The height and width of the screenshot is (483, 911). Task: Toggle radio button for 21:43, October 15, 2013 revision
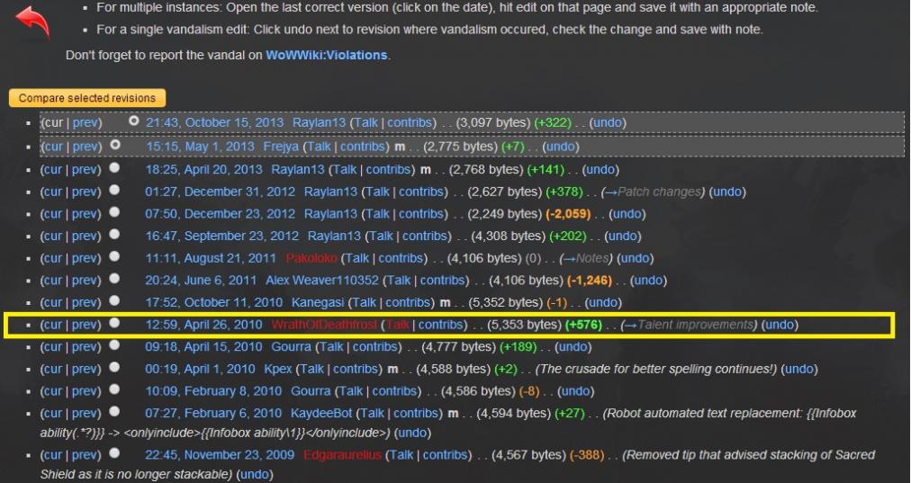tap(135, 121)
